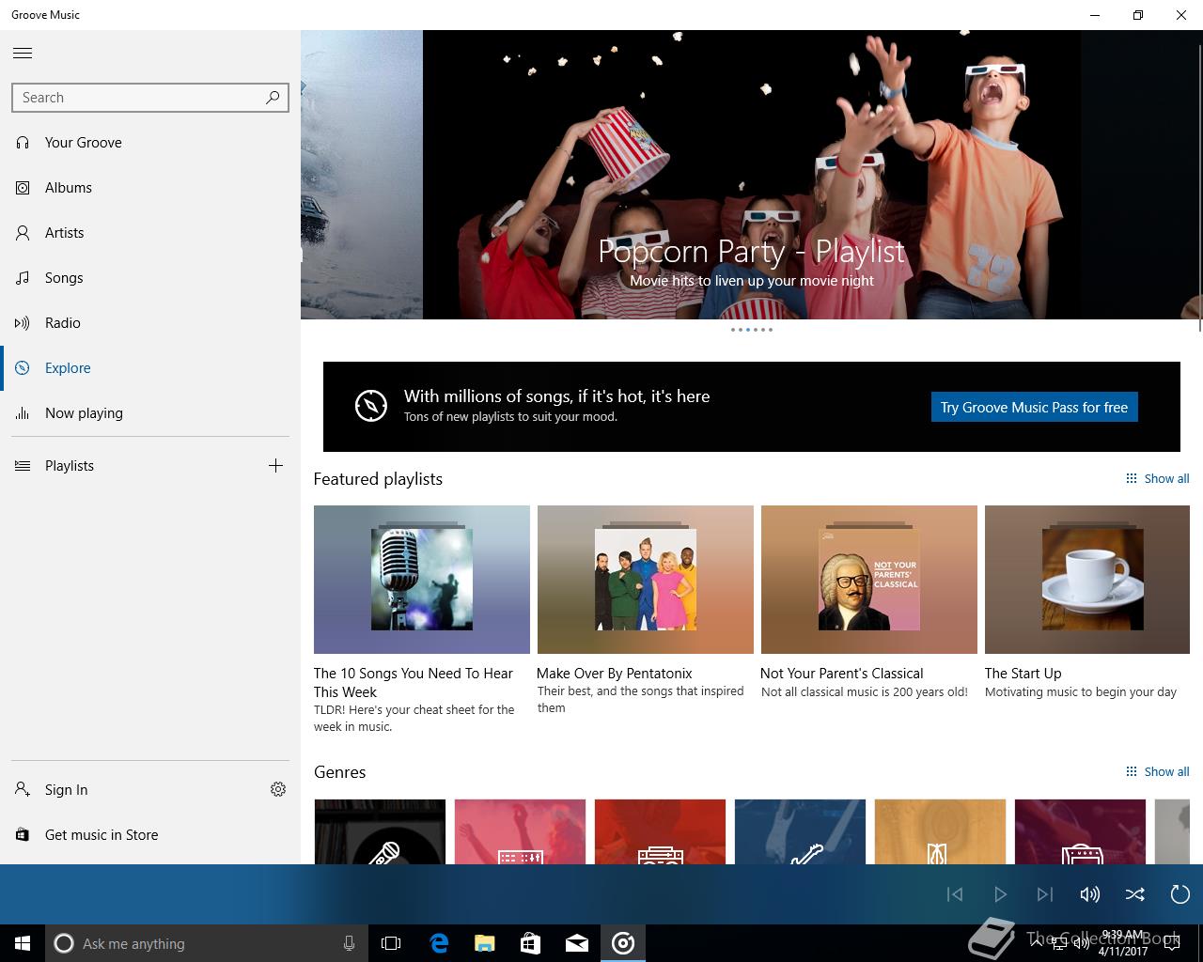Open Make Over By Pentatonix playlist cover
The image size is (1203, 962).
pos(646,580)
